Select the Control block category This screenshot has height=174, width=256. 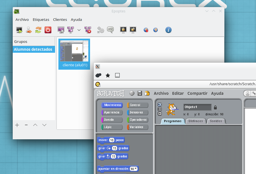pos(138,105)
